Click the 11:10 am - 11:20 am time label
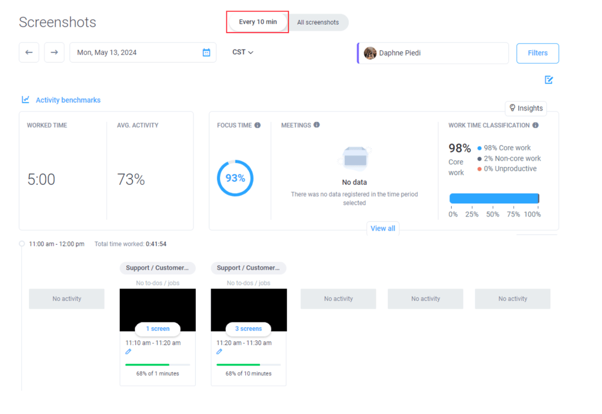 pyautogui.click(x=153, y=342)
